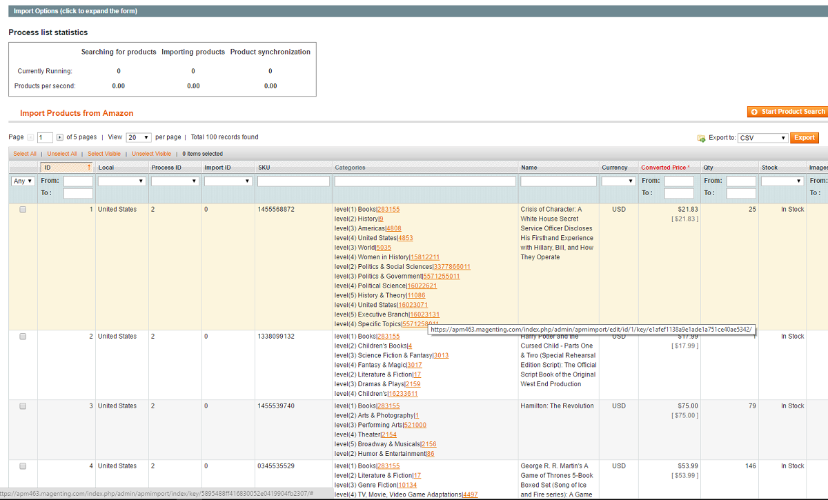Click the Categories filter text field

coord(425,181)
